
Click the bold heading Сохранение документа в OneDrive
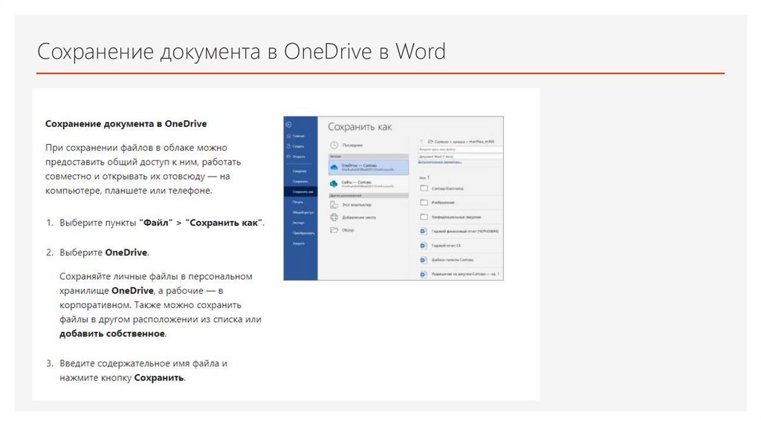126,124
